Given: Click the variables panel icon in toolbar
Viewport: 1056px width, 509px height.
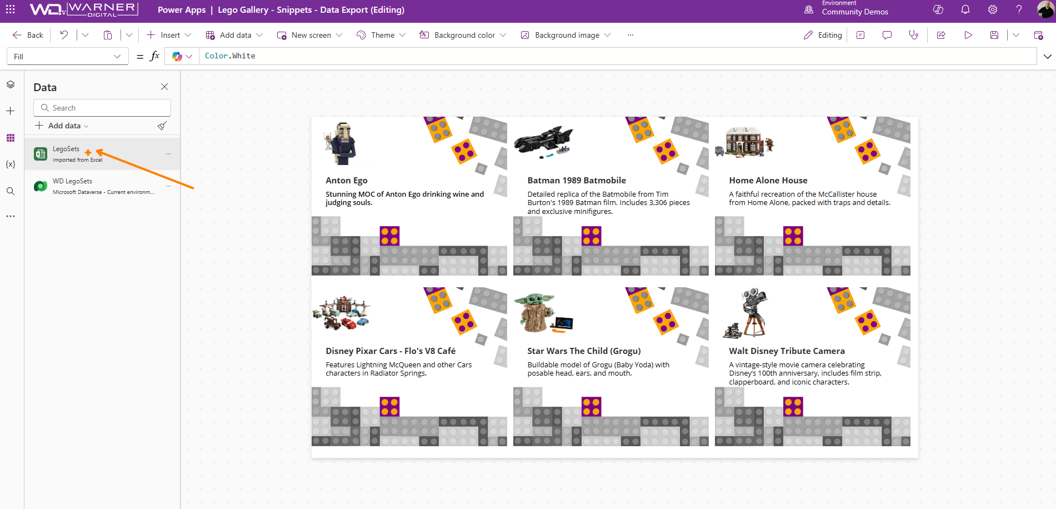Looking at the screenshot, I should click(x=860, y=35).
